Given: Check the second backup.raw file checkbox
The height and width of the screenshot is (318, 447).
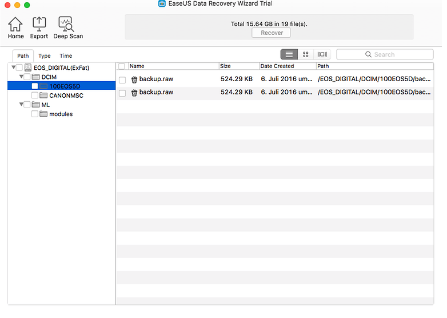Looking at the screenshot, I should [x=122, y=93].
